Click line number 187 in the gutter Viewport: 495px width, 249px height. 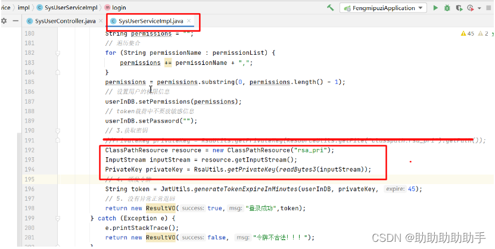(29, 102)
